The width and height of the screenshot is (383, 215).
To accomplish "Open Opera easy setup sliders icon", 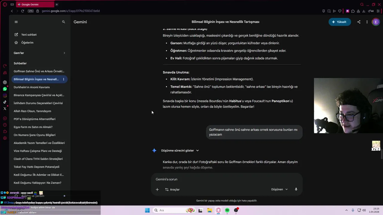I will click(x=379, y=11).
